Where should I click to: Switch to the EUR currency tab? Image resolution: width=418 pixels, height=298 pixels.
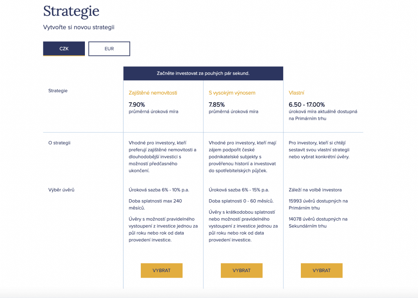click(x=109, y=49)
